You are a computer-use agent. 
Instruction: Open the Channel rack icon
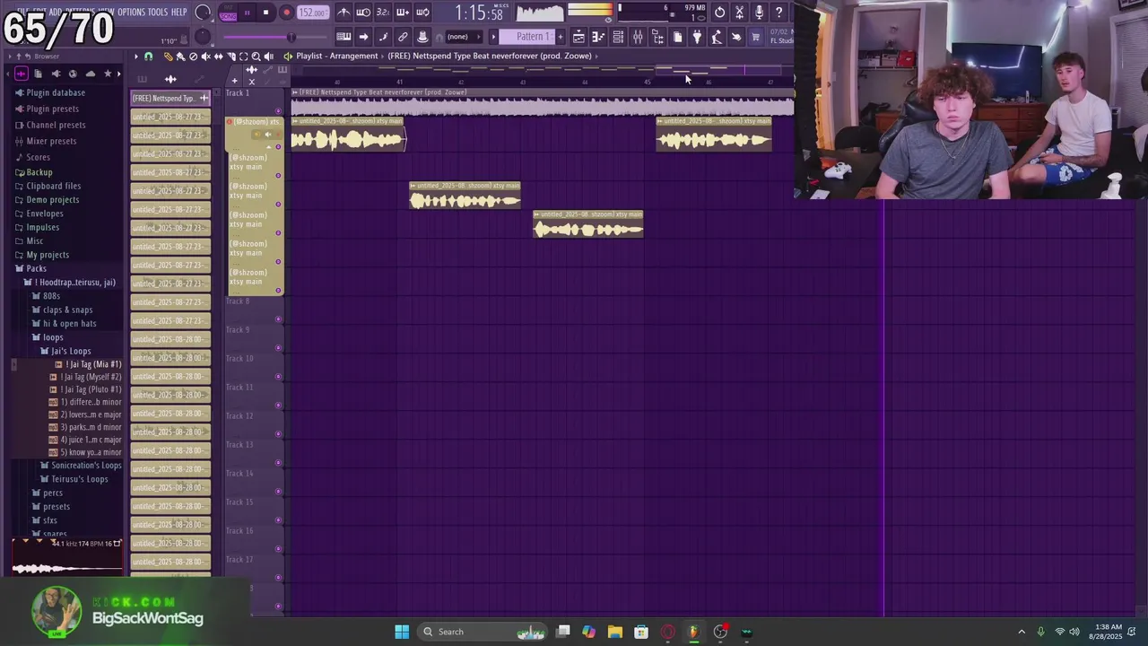[618, 37]
